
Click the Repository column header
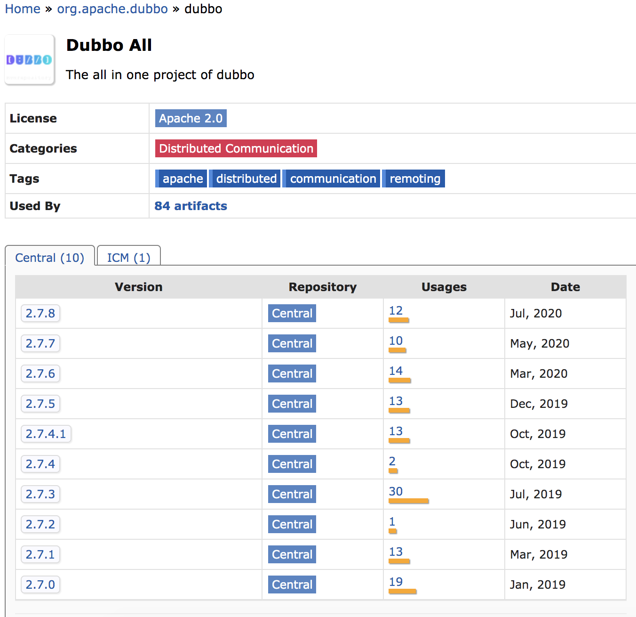point(323,287)
